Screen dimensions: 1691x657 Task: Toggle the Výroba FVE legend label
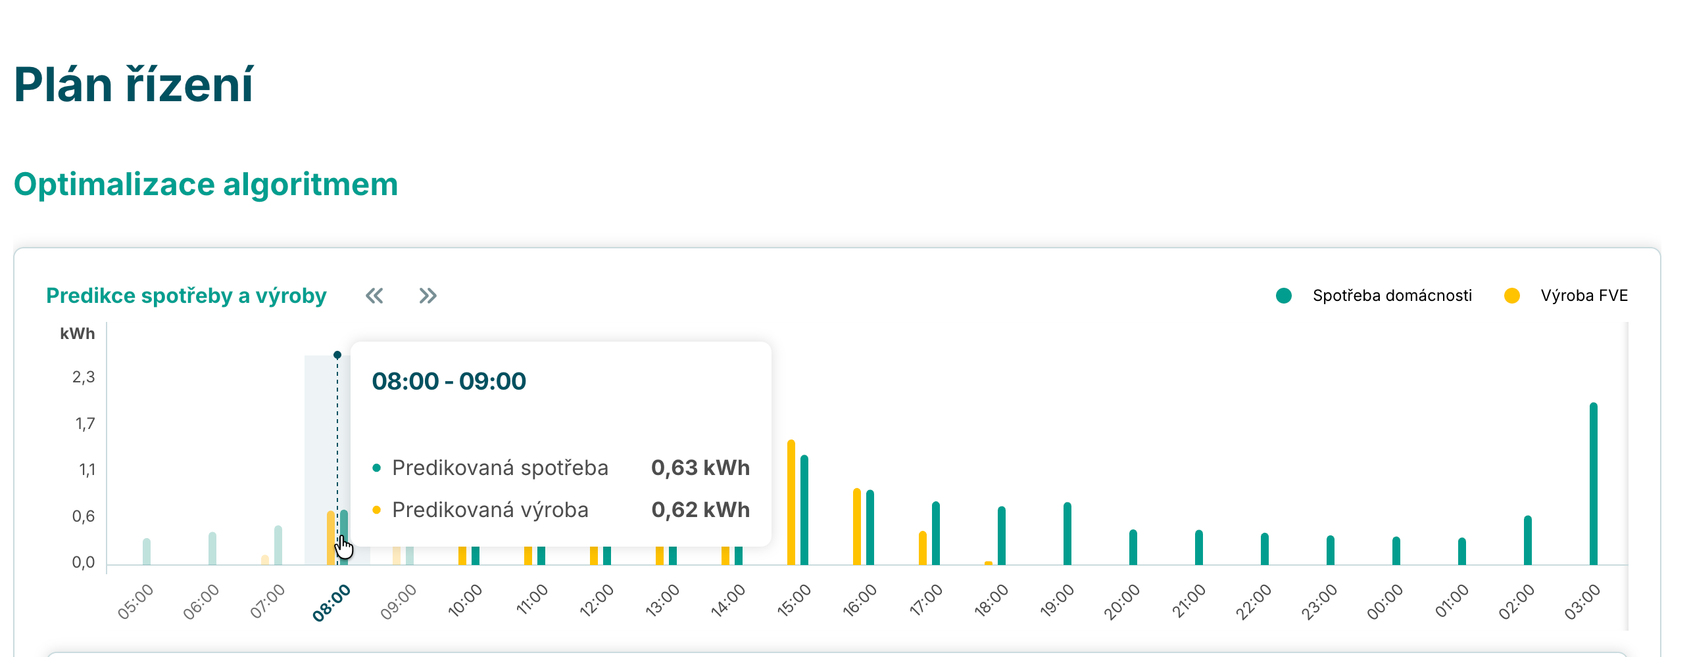1584,296
